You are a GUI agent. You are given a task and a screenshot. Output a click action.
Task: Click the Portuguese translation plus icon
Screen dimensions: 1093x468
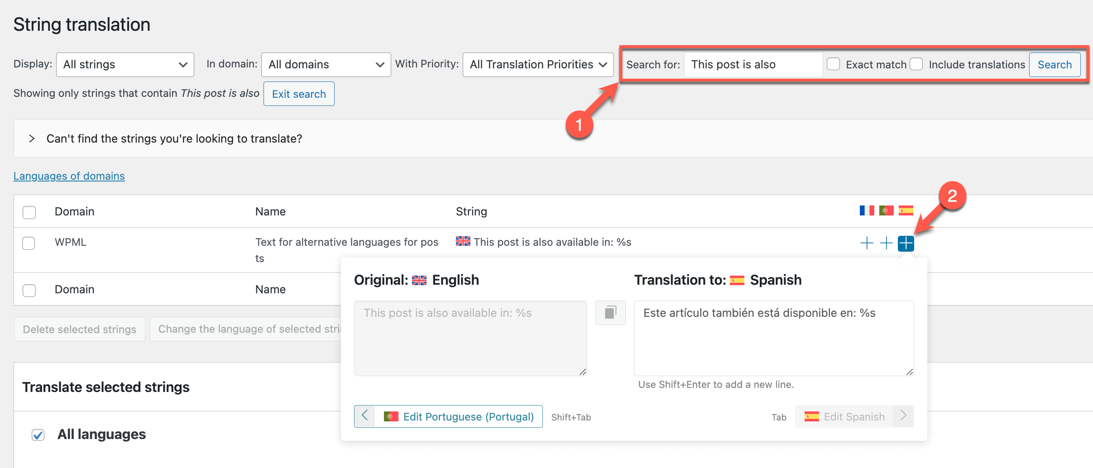[x=886, y=243]
